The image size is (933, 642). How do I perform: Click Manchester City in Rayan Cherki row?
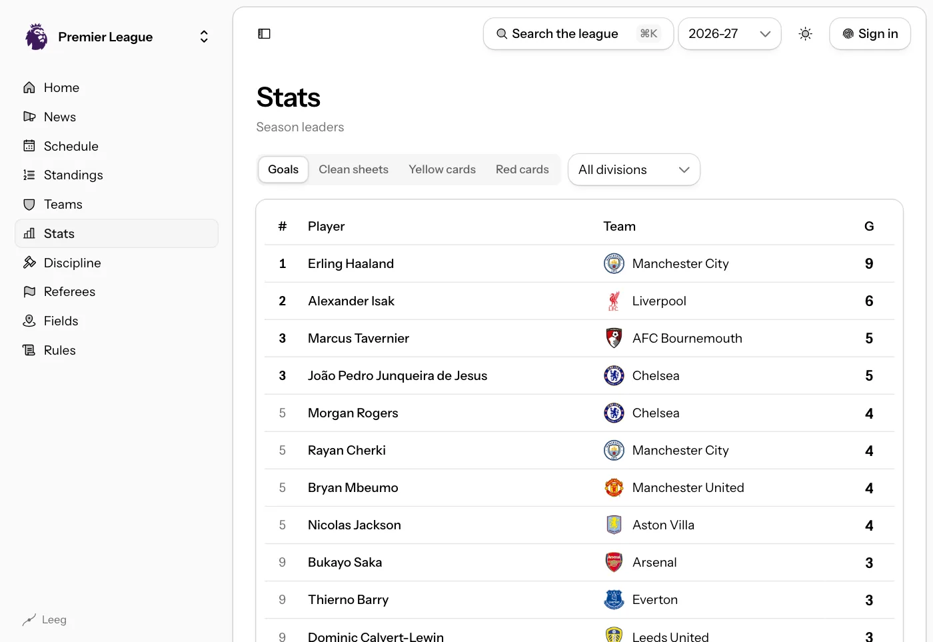tap(680, 450)
